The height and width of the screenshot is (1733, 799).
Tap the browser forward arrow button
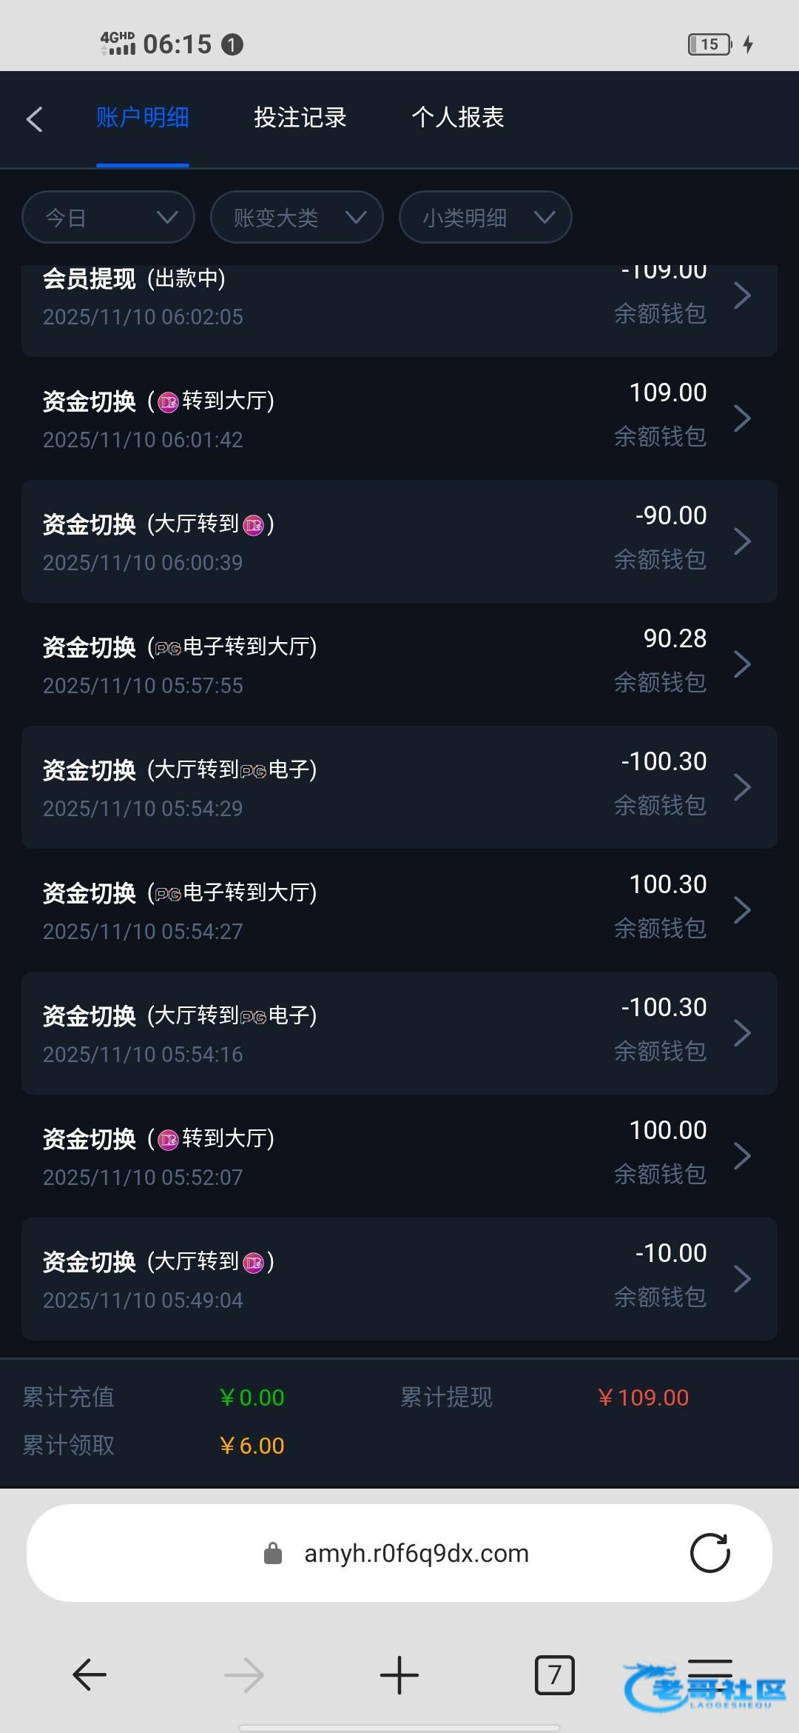coord(243,1674)
